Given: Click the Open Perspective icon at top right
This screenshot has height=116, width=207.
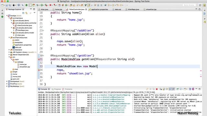Looking at the screenshot, I should point(200,5).
